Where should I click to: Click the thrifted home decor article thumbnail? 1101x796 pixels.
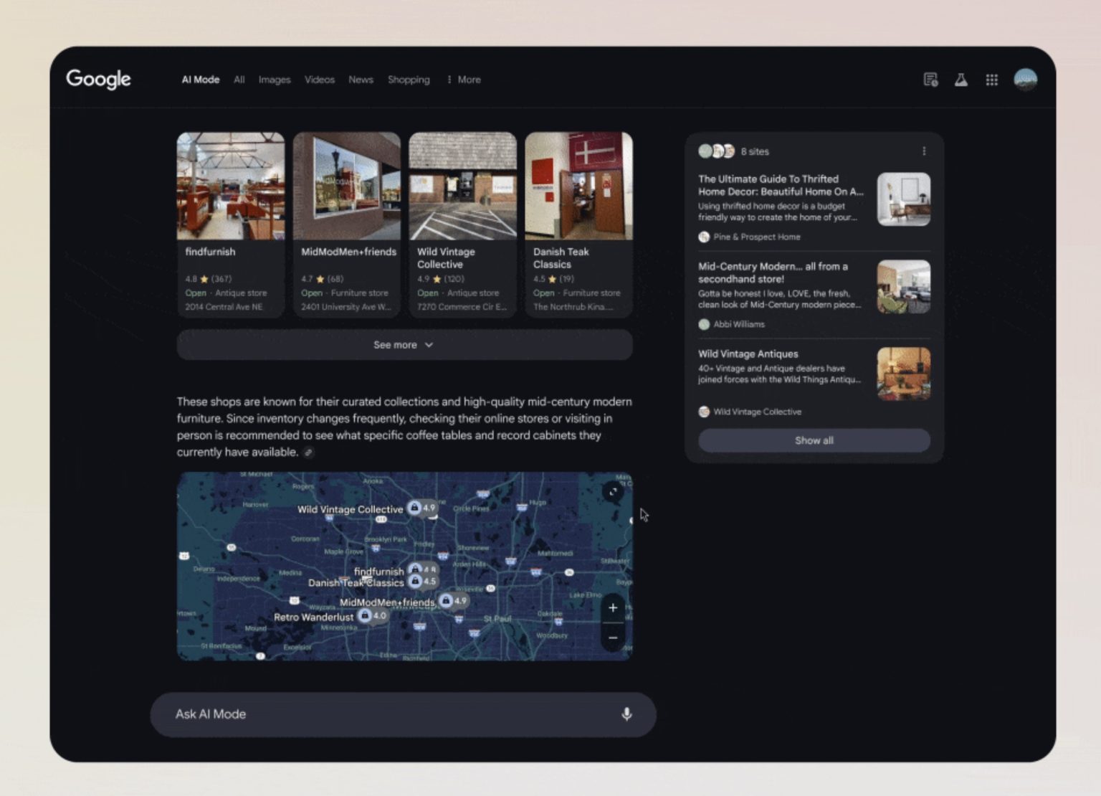pyautogui.click(x=904, y=199)
